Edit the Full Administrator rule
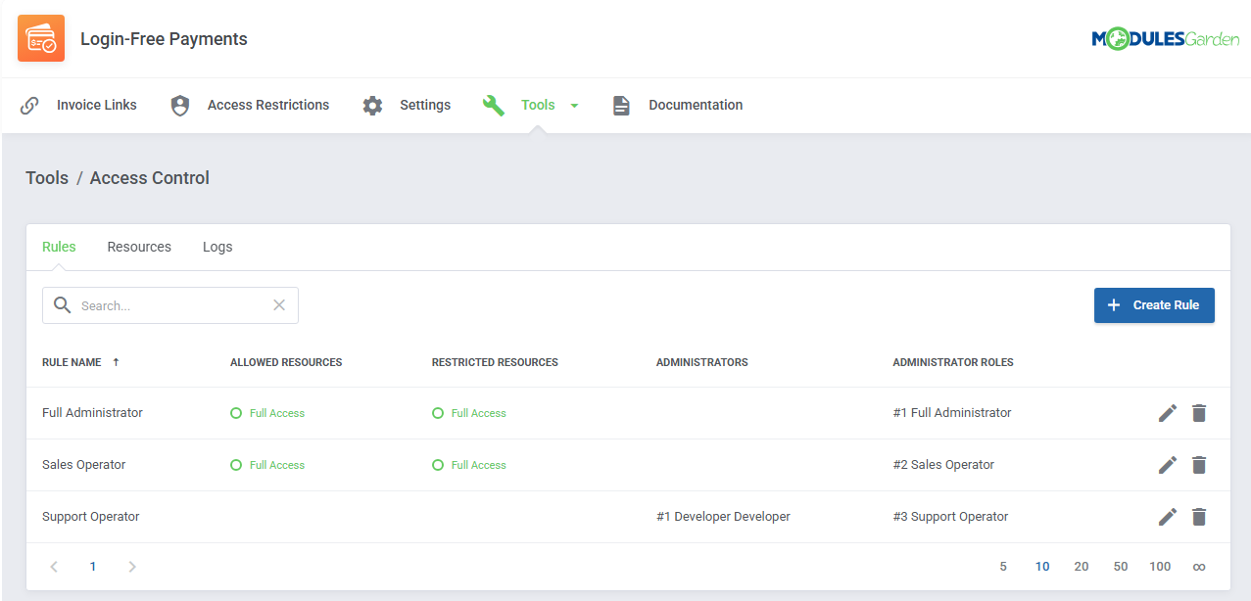The width and height of the screenshot is (1251, 601). pos(1168,413)
